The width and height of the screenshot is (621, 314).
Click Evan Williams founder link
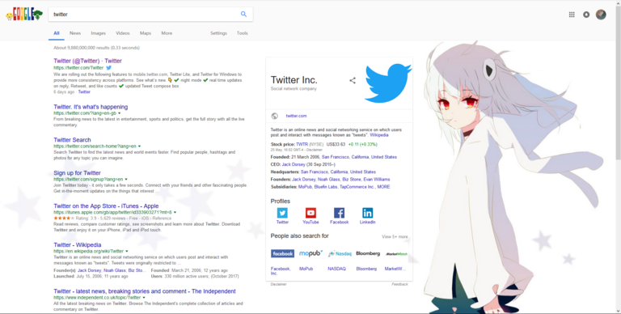[x=377, y=180]
